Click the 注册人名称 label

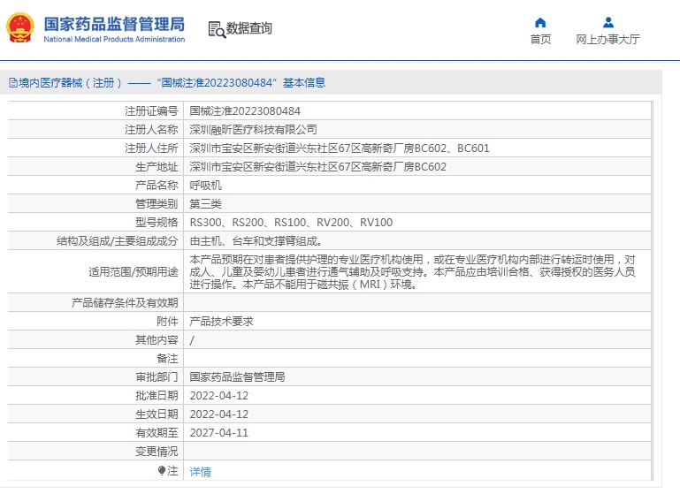point(151,130)
